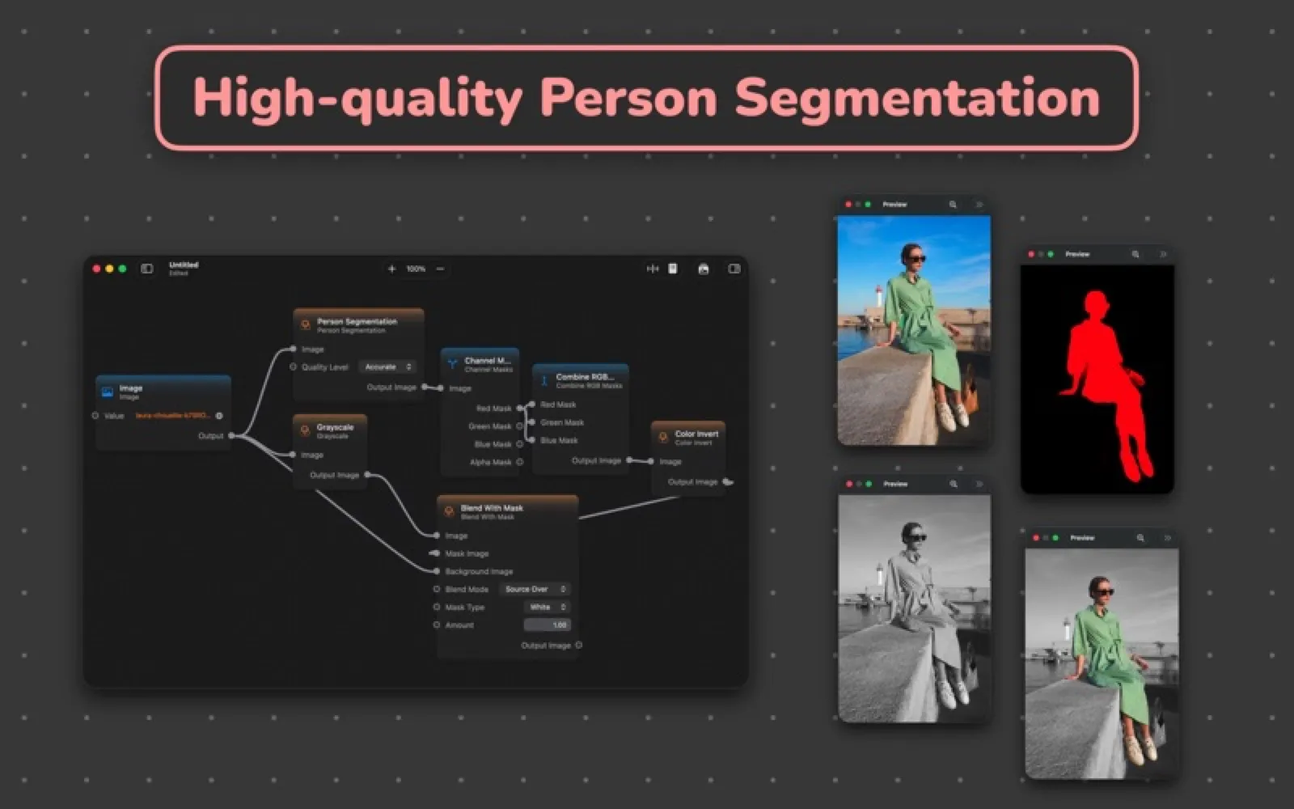
Task: Click the chevrons icon in the color photo Preview window
Action: tap(979, 205)
